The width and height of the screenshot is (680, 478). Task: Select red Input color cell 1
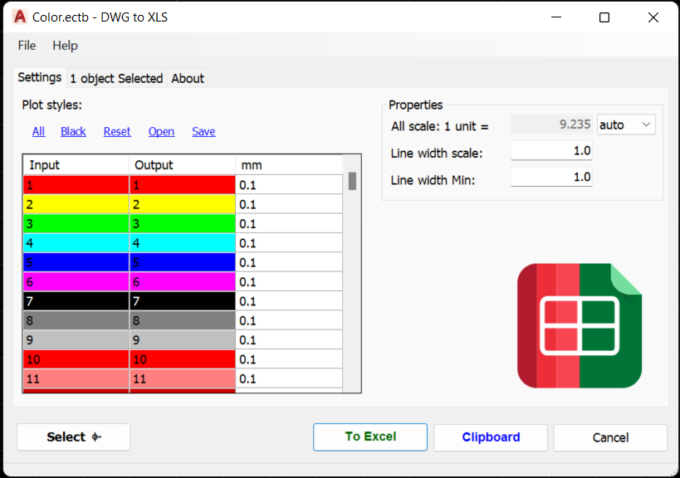point(76,185)
